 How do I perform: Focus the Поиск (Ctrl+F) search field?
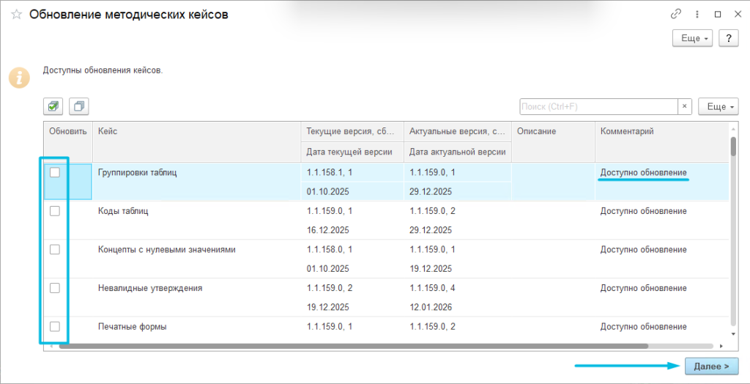(x=599, y=106)
